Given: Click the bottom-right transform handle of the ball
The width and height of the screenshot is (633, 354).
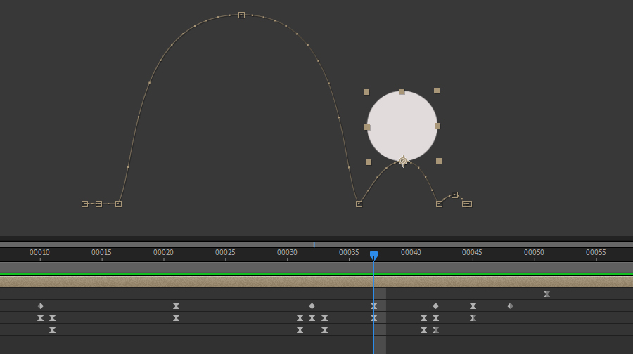Looking at the screenshot, I should point(439,161).
